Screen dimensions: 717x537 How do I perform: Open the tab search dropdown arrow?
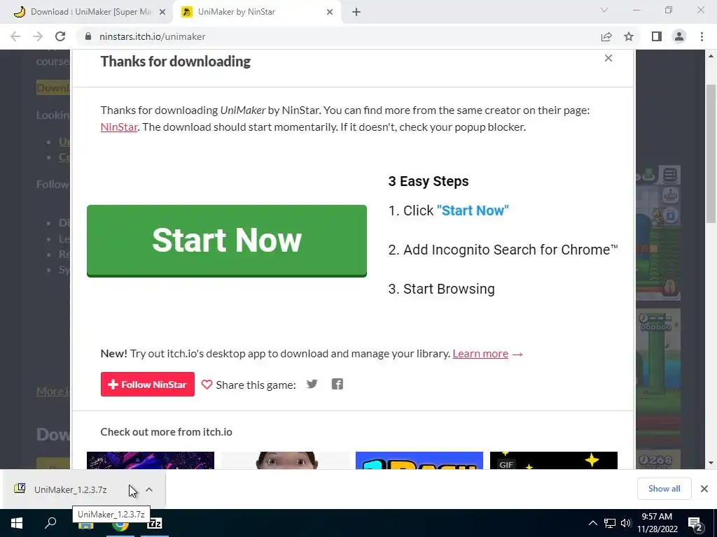[604, 10]
